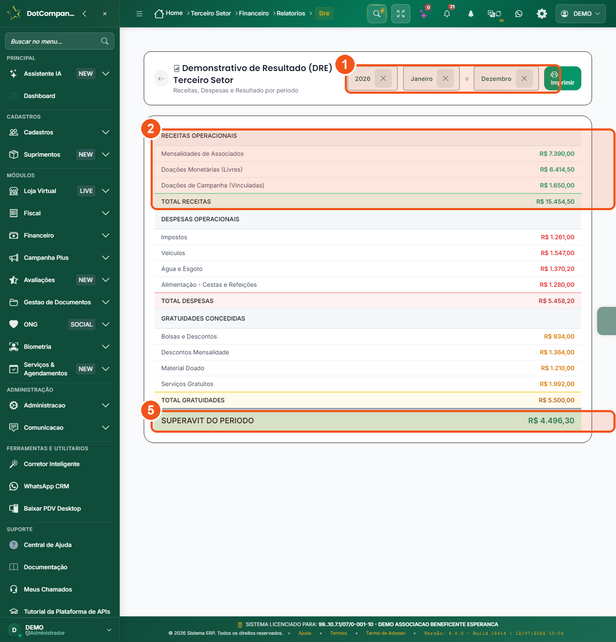The height and width of the screenshot is (642, 616).
Task: Click the menu search magnifier icon
Action: 105,41
